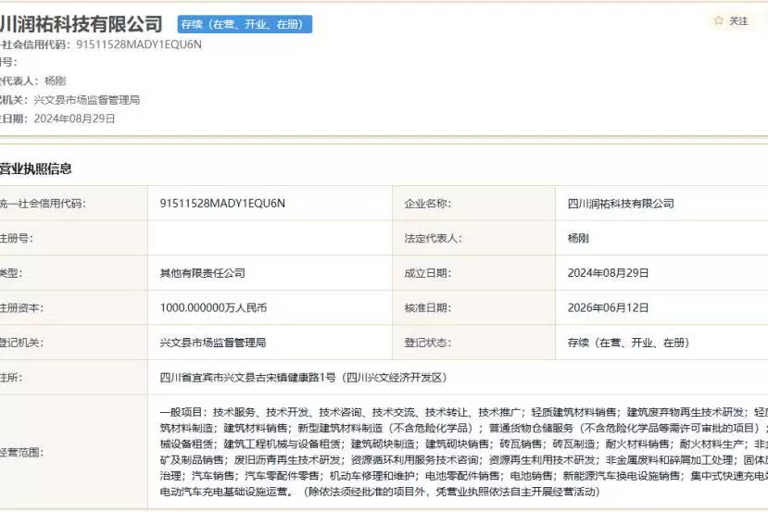Click table establishment date 2024年08月29日

pyautogui.click(x=609, y=273)
